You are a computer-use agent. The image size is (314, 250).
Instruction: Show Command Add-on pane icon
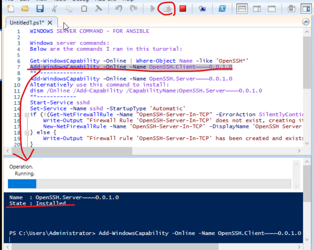point(306,9)
